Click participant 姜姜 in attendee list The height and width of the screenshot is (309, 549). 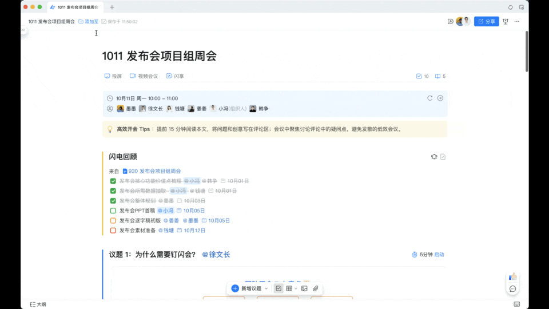point(197,109)
